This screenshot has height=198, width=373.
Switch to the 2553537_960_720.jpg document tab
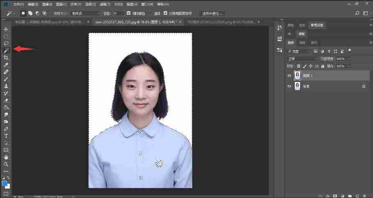pyautogui.click(x=136, y=22)
